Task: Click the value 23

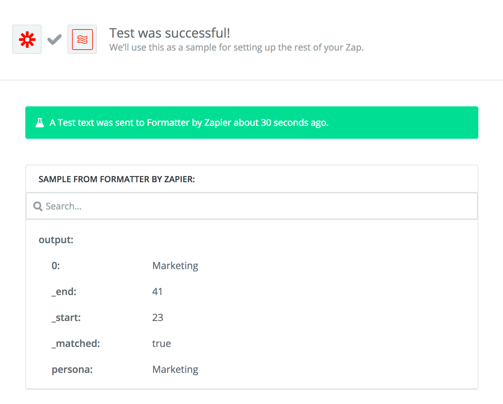Action: [158, 317]
